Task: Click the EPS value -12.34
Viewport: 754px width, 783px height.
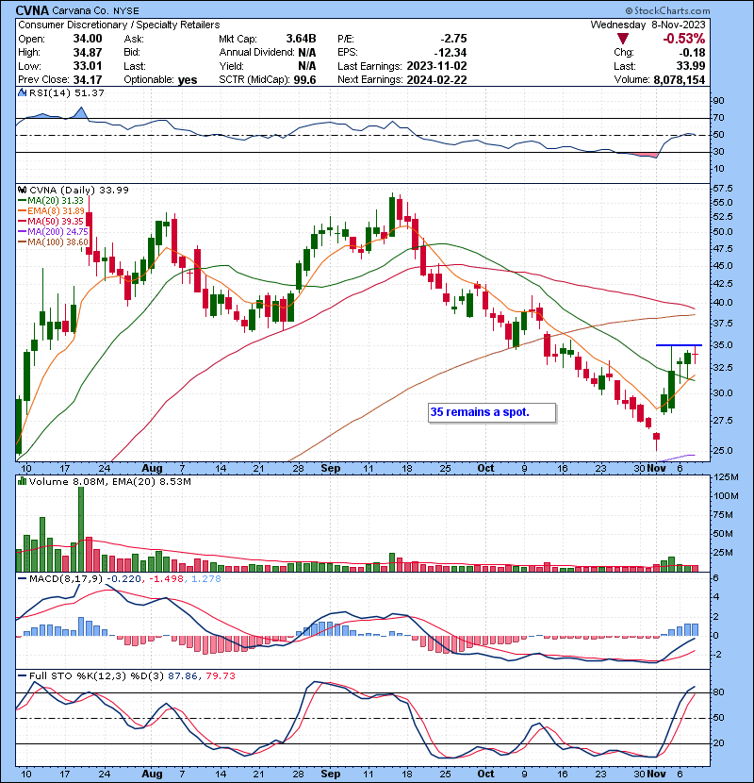Action: (451, 53)
